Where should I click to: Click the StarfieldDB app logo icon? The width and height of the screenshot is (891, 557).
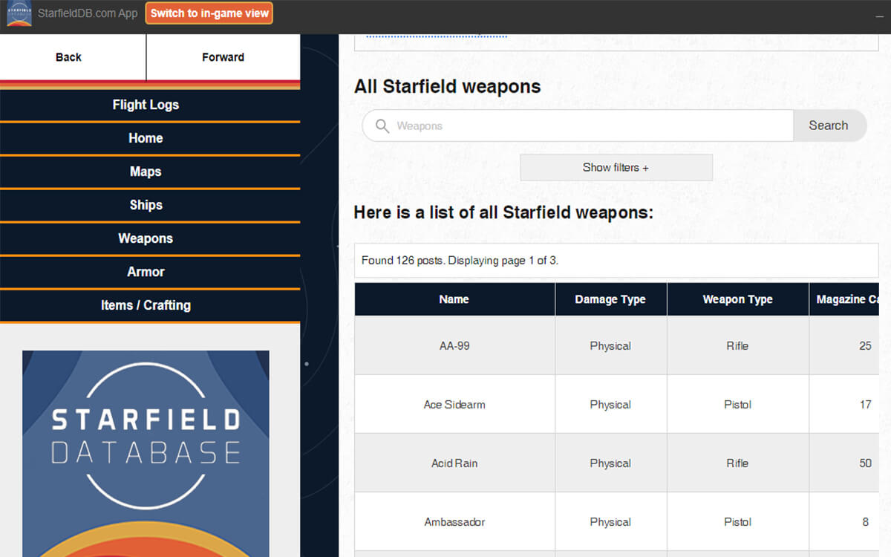(19, 13)
